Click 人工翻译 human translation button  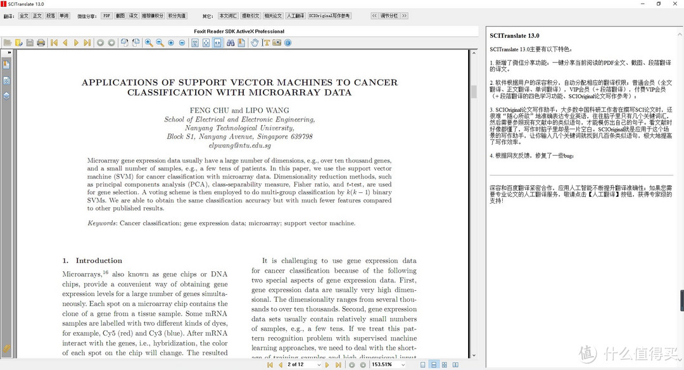point(295,16)
